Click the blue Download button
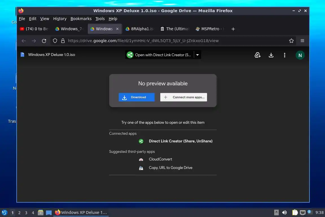Viewport: 325px width, 217px height. pos(137,97)
